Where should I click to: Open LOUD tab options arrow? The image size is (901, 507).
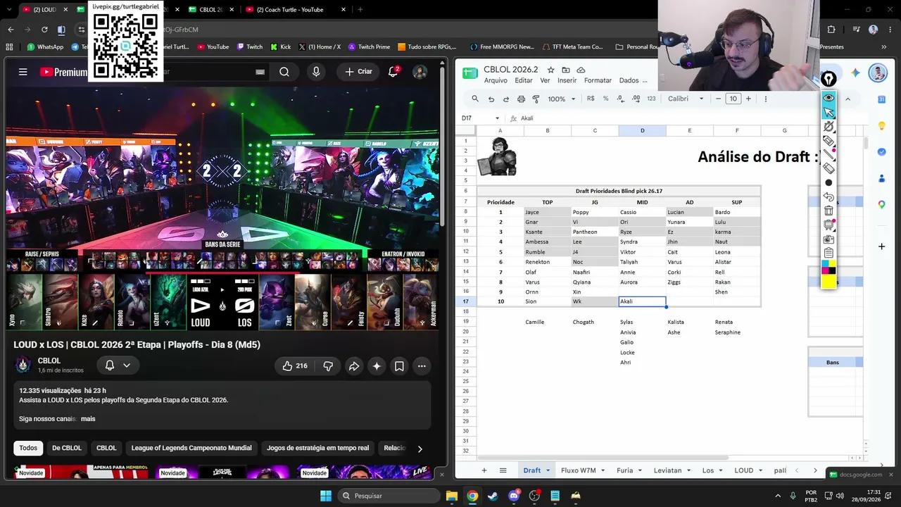(x=760, y=470)
